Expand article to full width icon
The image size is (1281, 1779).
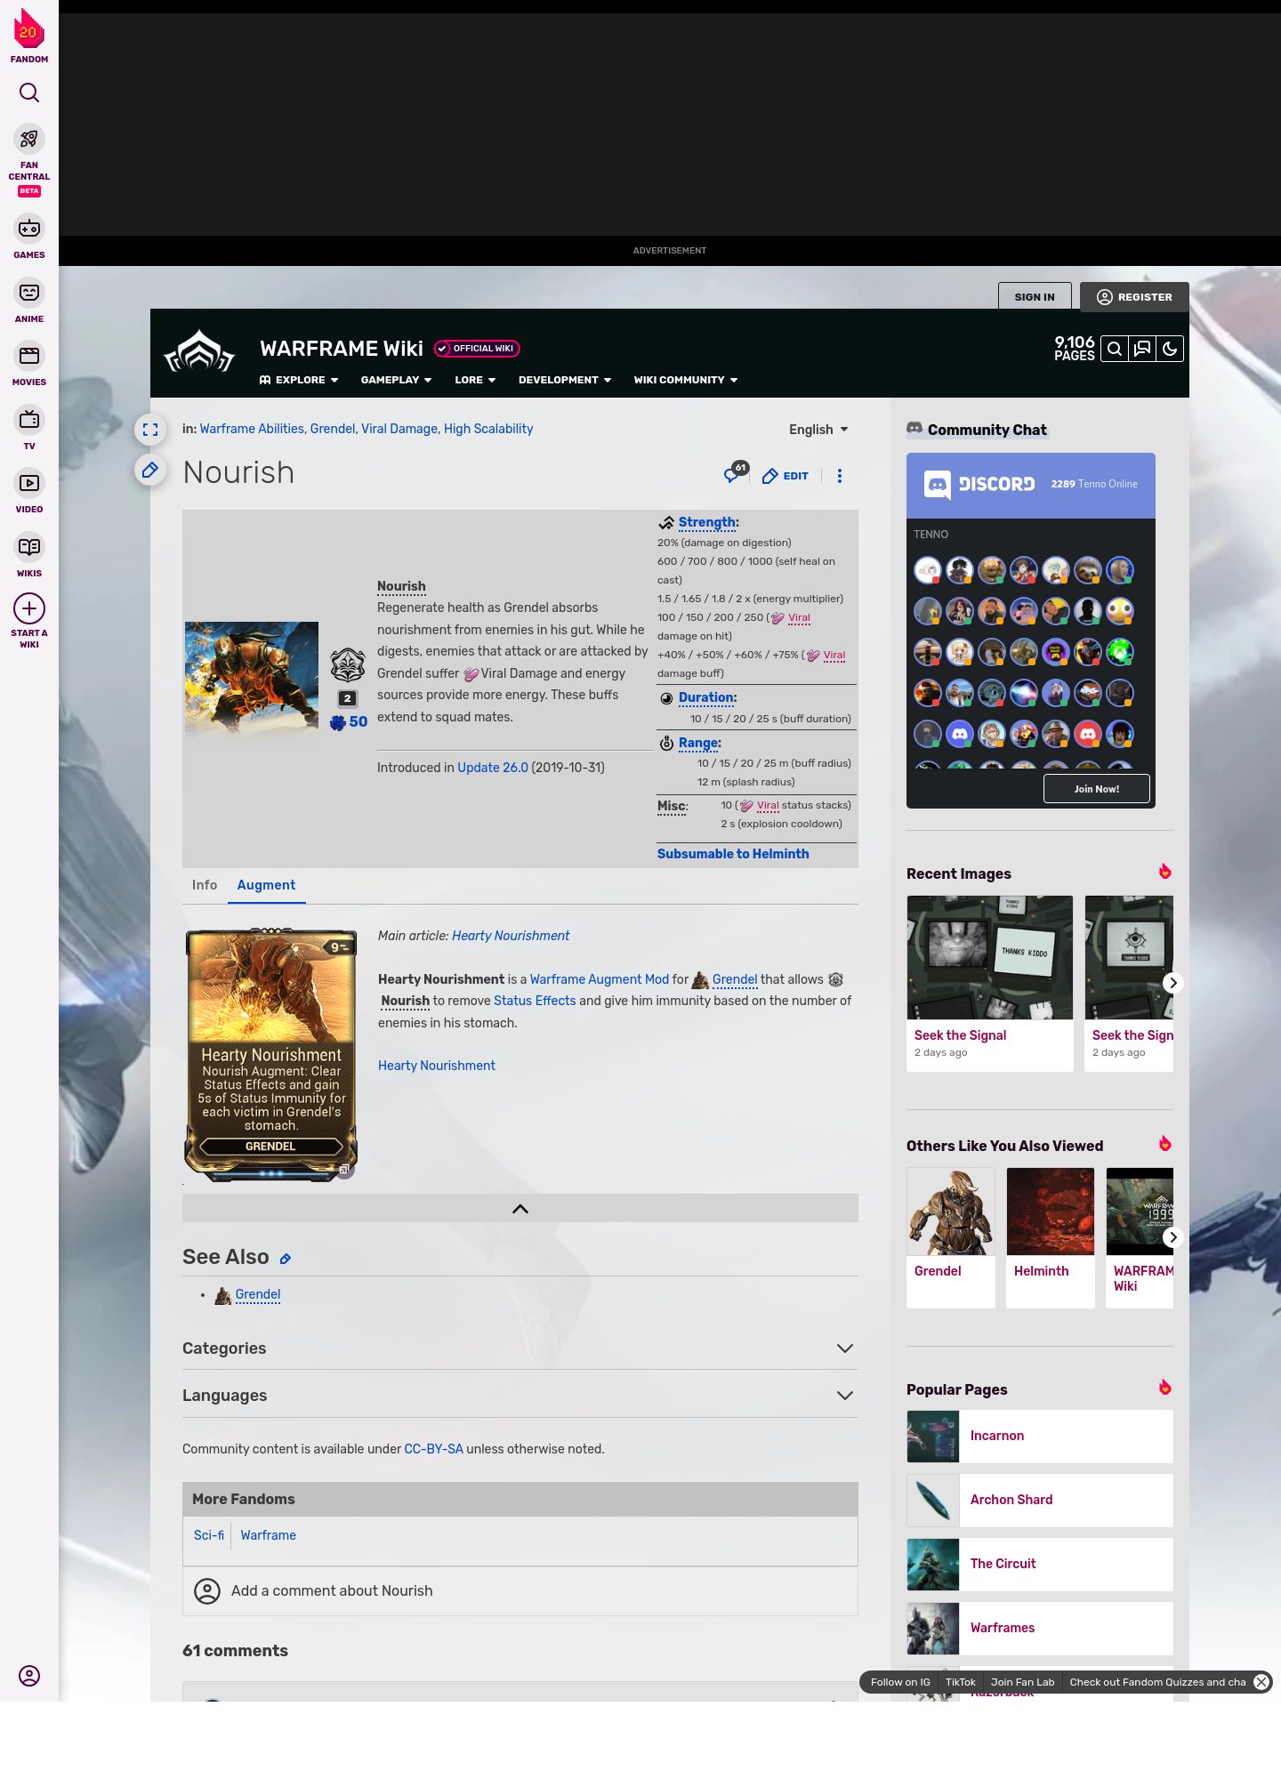[x=150, y=430]
